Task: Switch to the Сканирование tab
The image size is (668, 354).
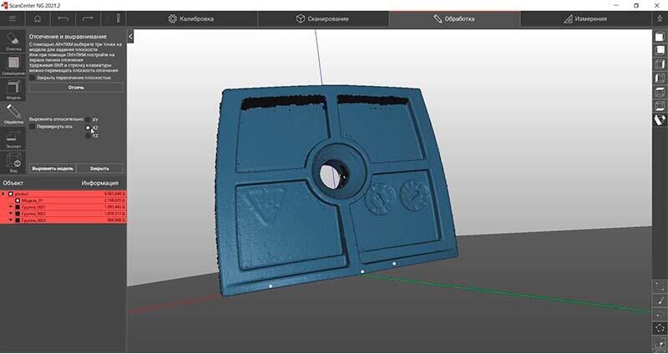Action: coord(323,18)
